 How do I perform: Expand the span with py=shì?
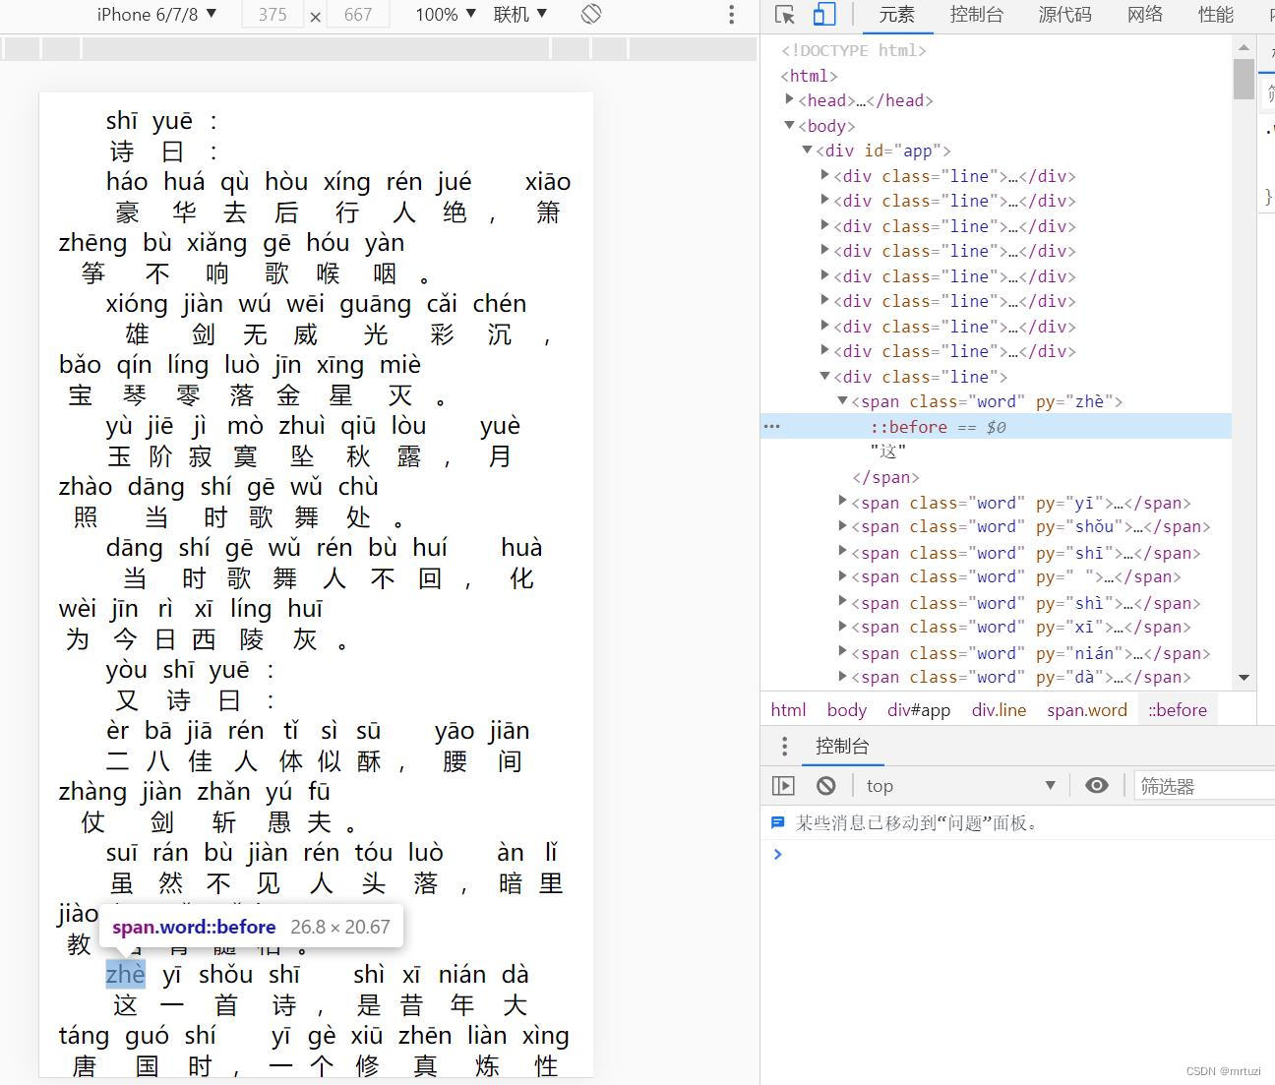point(842,601)
